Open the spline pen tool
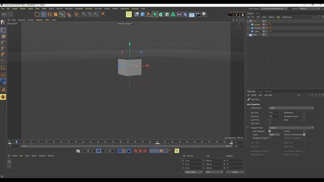This screenshot has height=182, width=324. [x=149, y=14]
